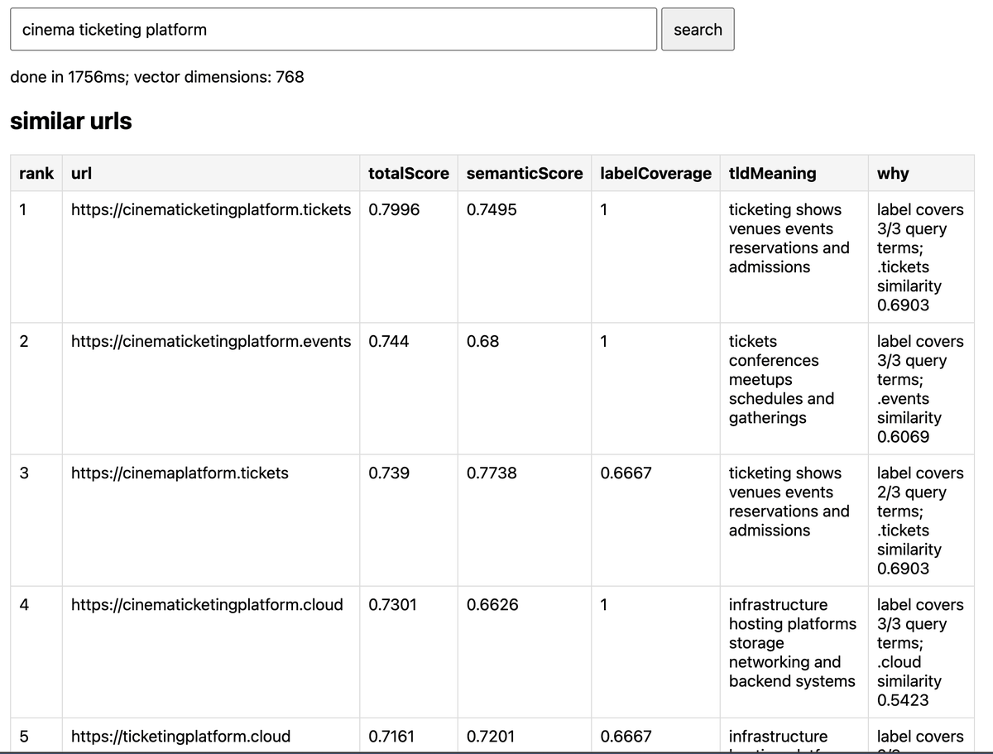993x754 pixels.
Task: Select semantic score value 0.6626
Action: pos(492,604)
